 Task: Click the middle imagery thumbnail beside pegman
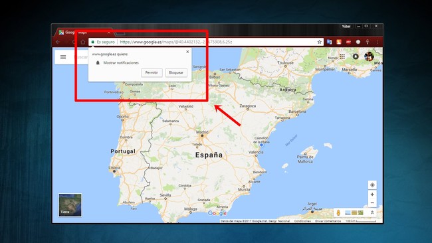tap(354, 212)
